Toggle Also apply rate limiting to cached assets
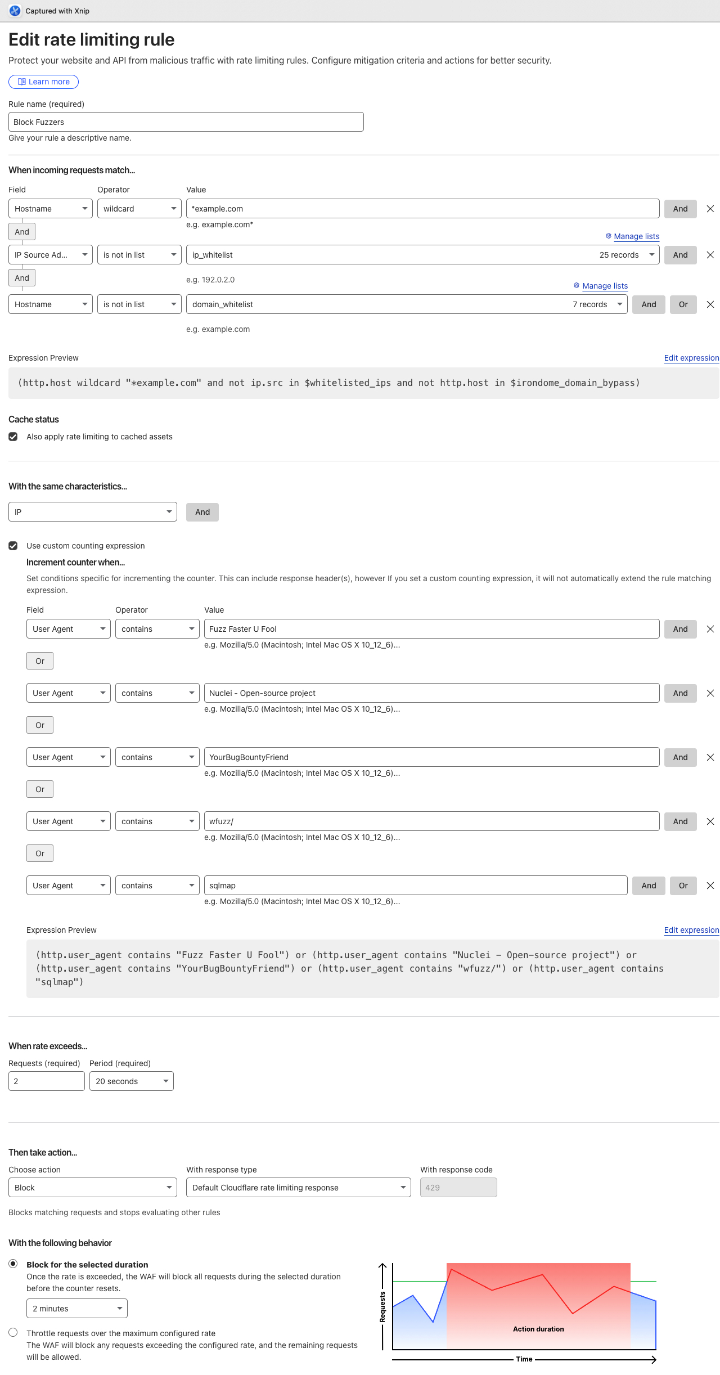This screenshot has height=1375, width=720. [x=13, y=437]
